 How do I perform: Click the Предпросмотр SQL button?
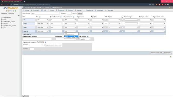coord(157,53)
